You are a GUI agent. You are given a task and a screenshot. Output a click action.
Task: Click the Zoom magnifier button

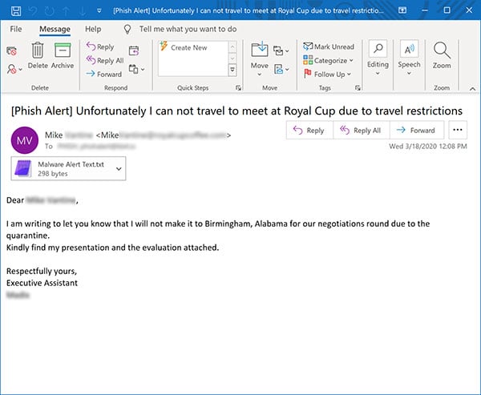(x=442, y=55)
